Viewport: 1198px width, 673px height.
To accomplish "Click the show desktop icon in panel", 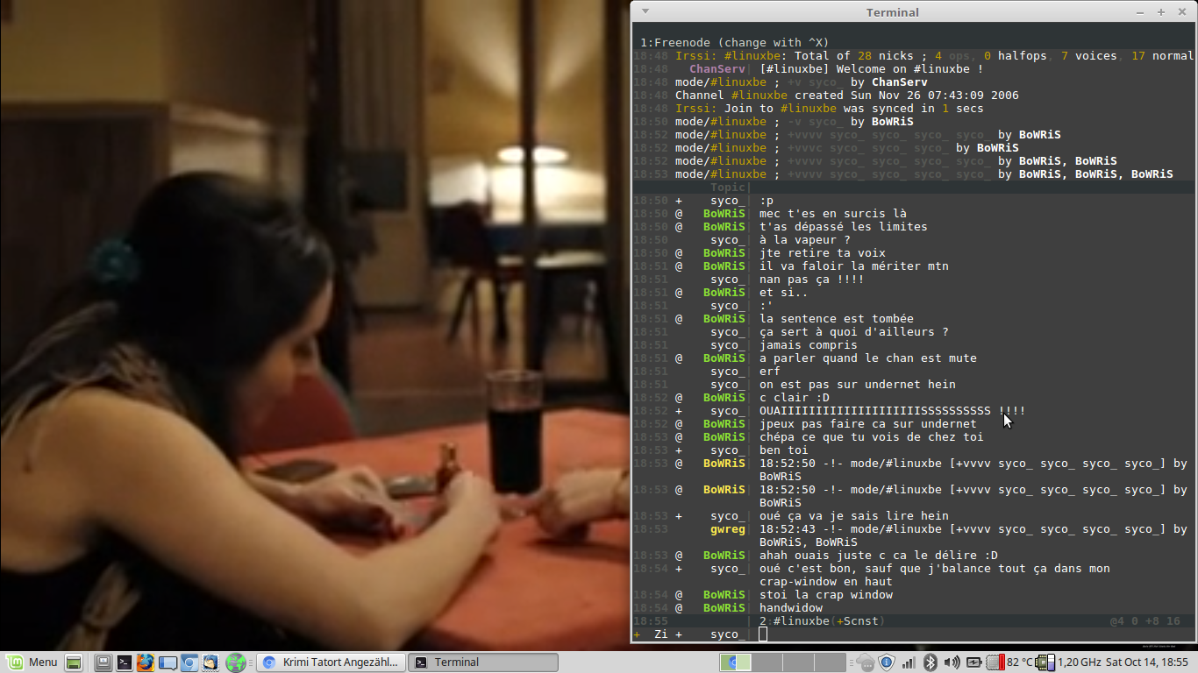I will tap(74, 662).
